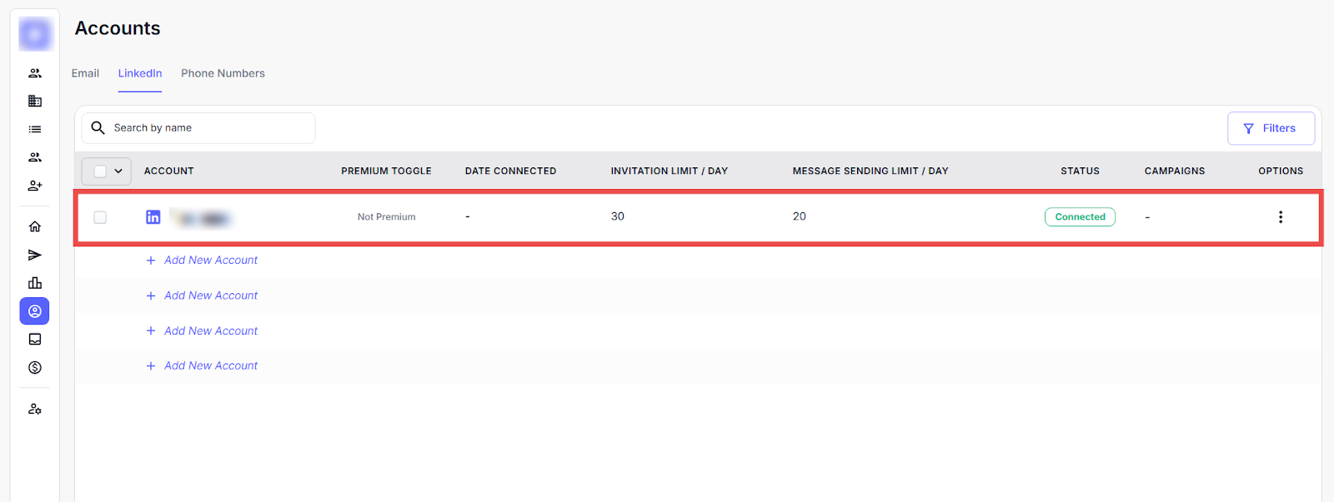This screenshot has width=1334, height=502.
Task: Focus the Search by name field
Action: click(x=208, y=128)
